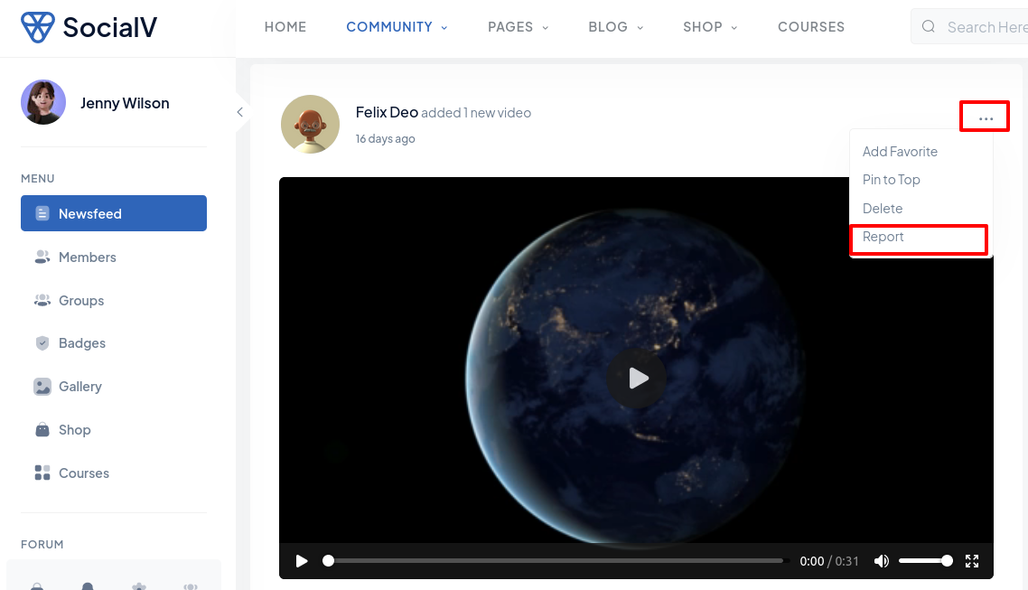Viewport: 1028px width, 590px height.
Task: Choose Report from post menu
Action: click(883, 237)
